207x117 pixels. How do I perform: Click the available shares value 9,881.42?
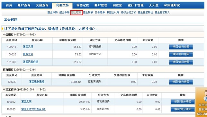(x=76, y=82)
